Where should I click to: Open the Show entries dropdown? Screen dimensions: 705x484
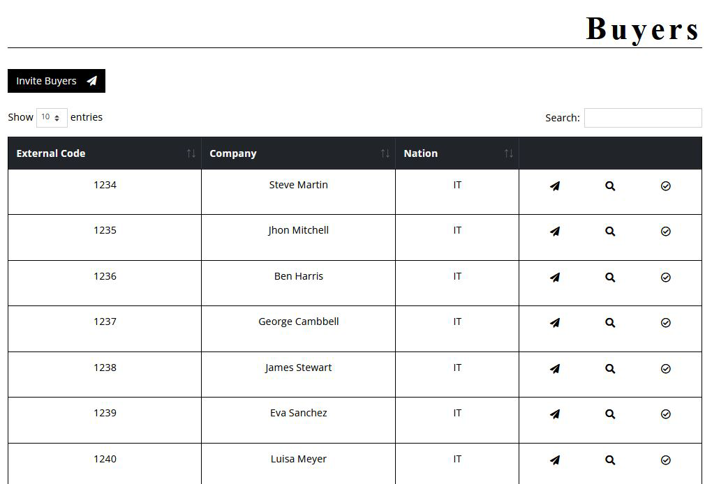52,117
